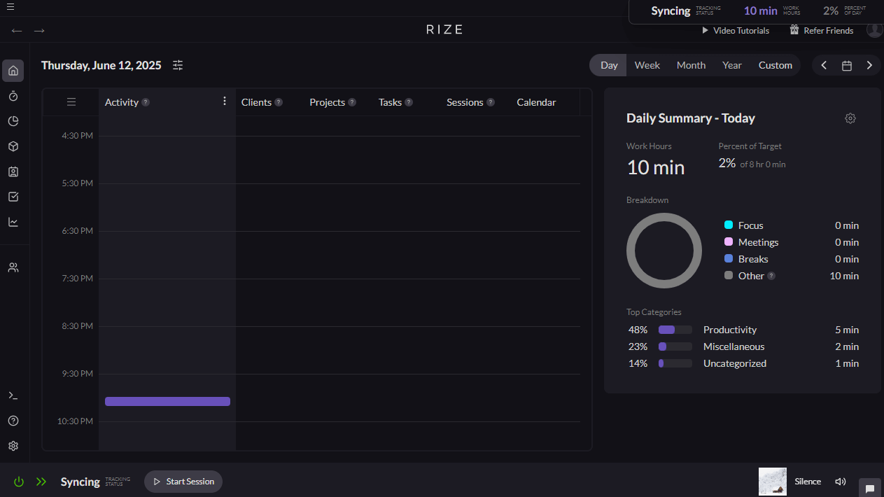Open the chat bubble icon
Viewport: 884px width, 497px height.
point(870,488)
